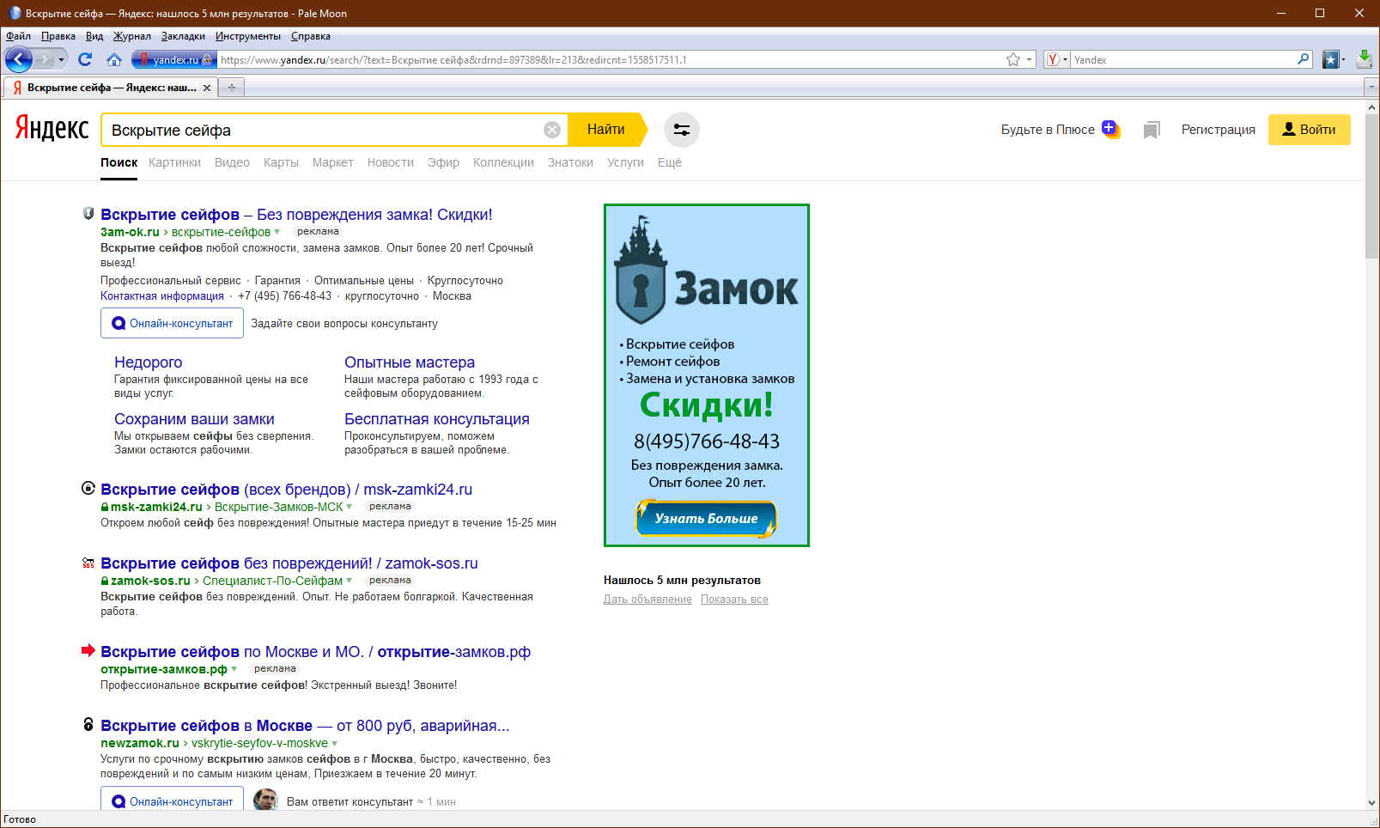The height and width of the screenshot is (828, 1380).
Task: Reload the current page
Action: pyautogui.click(x=84, y=59)
